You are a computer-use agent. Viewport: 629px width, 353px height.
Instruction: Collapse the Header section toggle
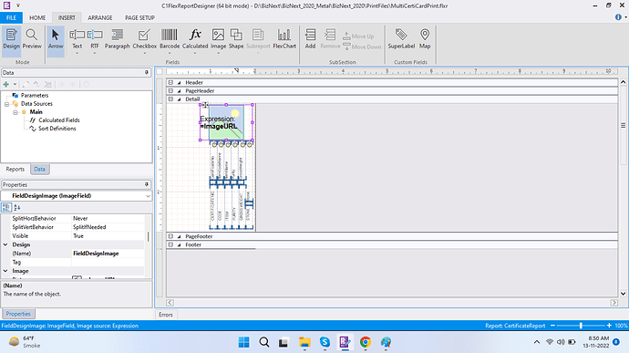170,82
